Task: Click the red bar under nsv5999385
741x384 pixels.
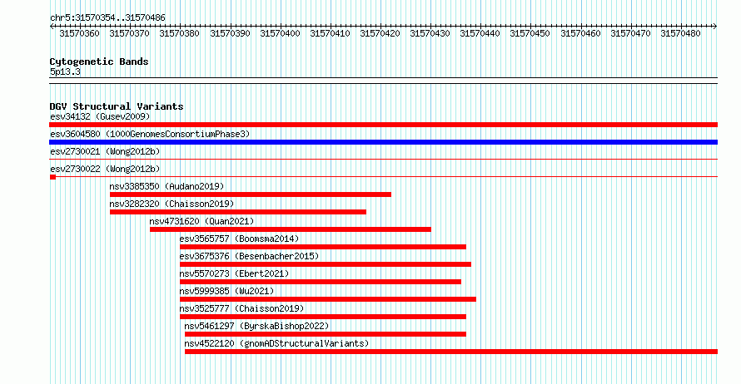Action: 328,299
